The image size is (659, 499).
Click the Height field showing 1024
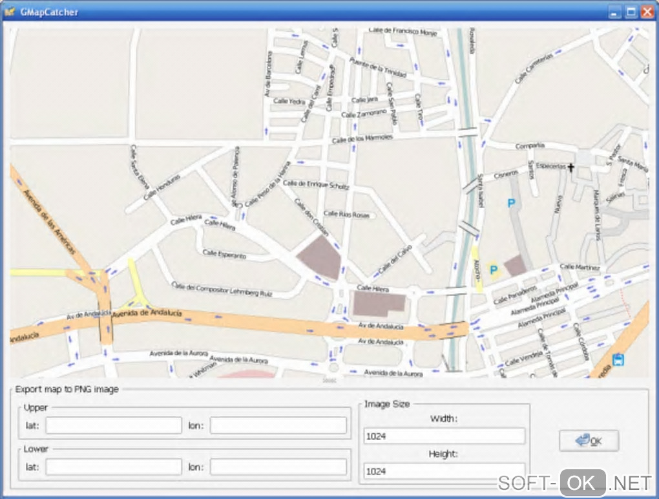[445, 471]
